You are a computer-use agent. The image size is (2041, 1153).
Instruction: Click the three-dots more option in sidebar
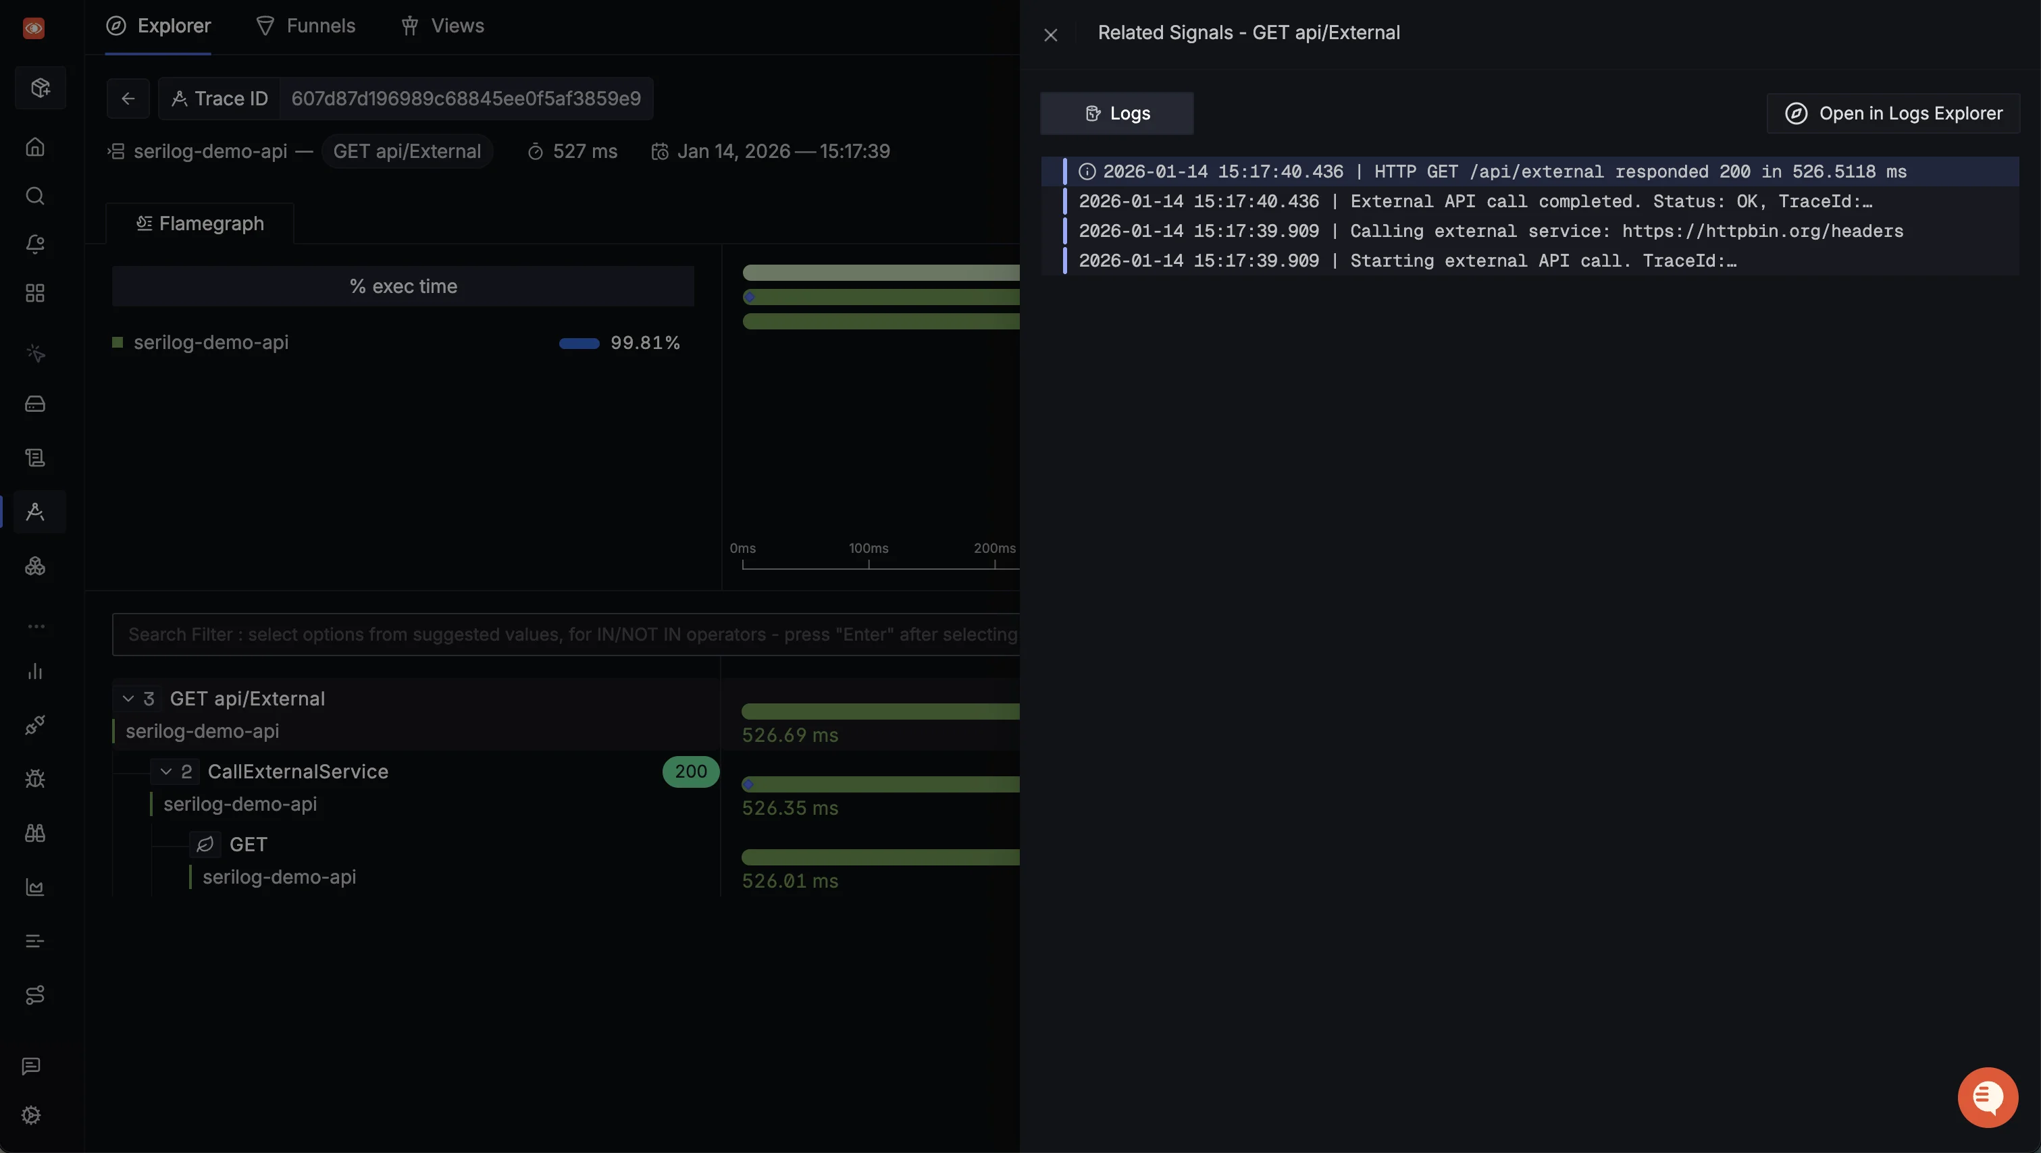pos(36,626)
